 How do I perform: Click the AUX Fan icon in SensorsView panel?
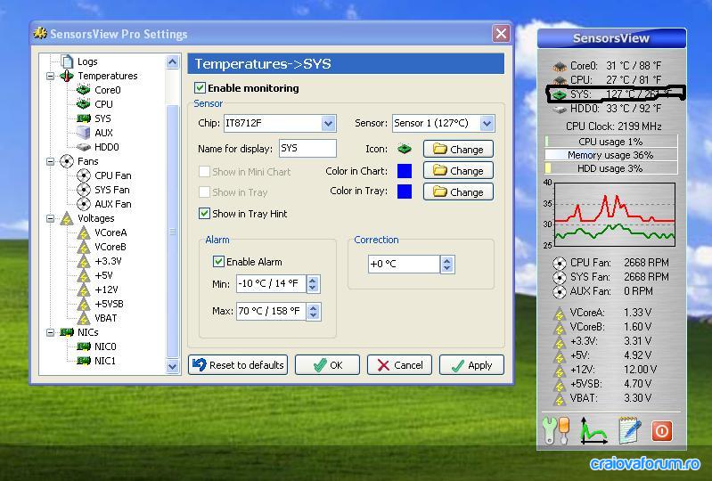[x=560, y=291]
